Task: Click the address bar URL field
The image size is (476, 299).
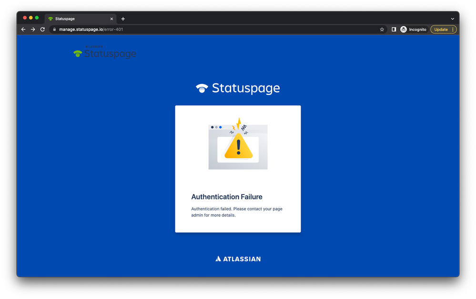Action: coord(218,30)
